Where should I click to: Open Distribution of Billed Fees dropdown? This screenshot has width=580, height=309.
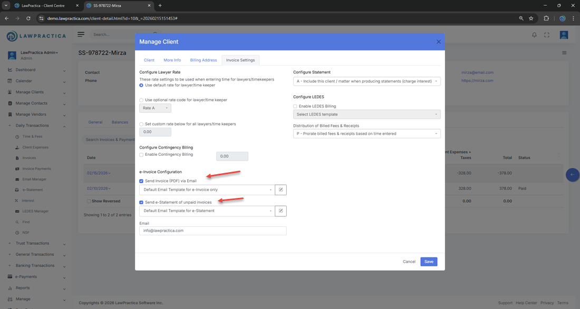point(366,134)
